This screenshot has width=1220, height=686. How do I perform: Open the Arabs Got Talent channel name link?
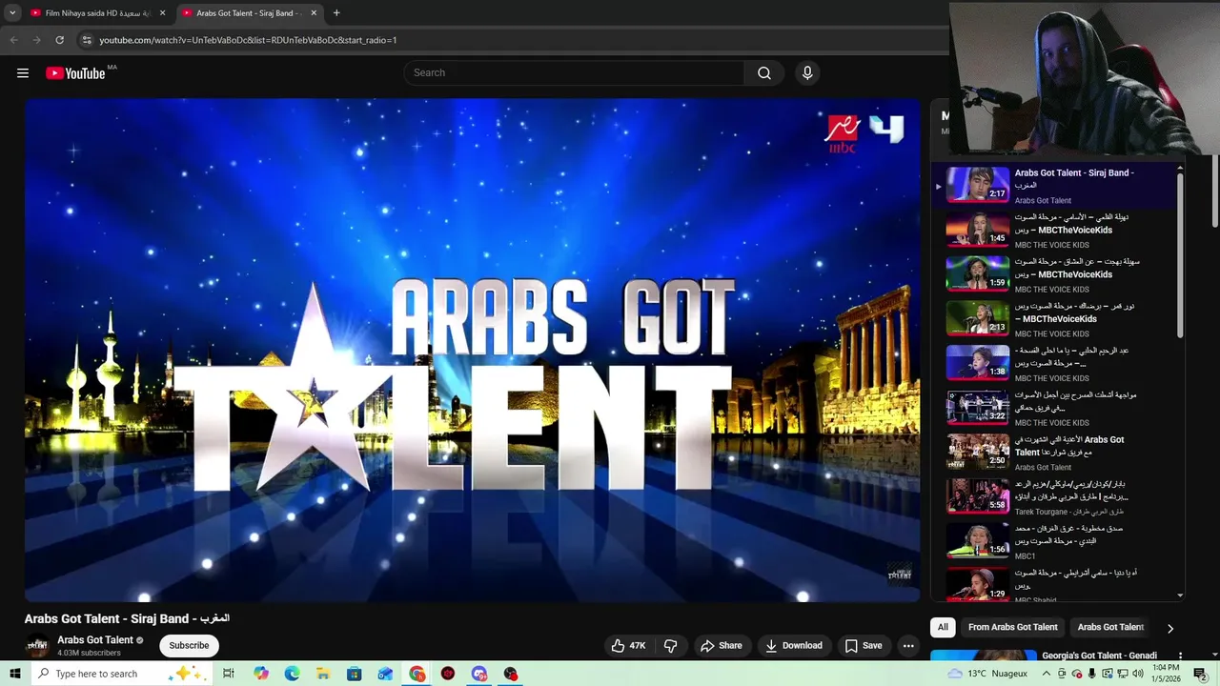(x=95, y=640)
